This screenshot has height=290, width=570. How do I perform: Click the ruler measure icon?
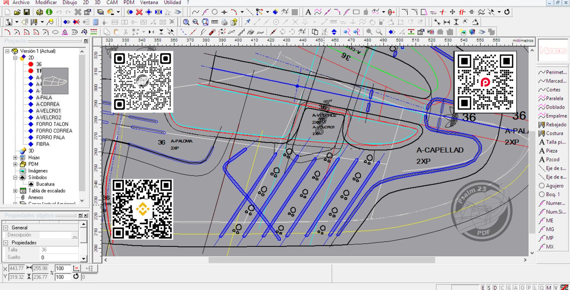215,22
